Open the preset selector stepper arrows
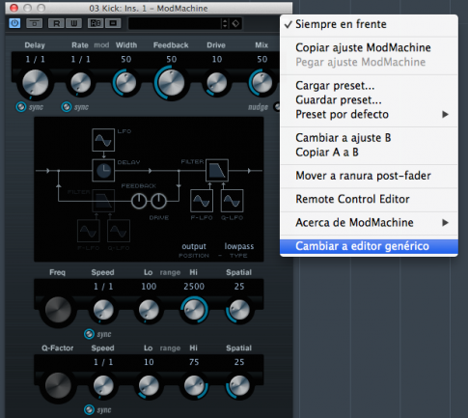This screenshot has width=468, height=418. [225, 23]
